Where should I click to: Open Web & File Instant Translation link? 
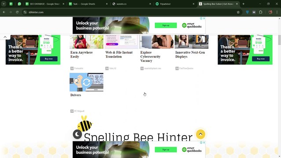[x=119, y=54]
